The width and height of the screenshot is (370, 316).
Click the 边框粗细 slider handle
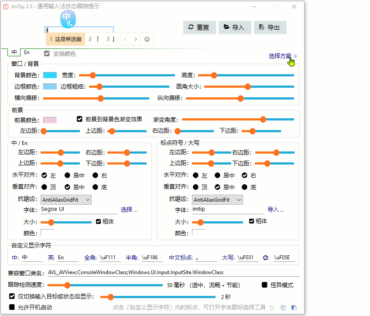[99, 86]
